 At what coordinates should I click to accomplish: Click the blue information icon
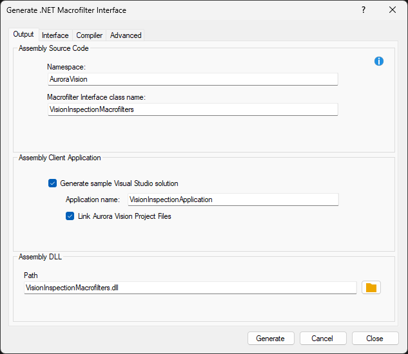coord(379,61)
